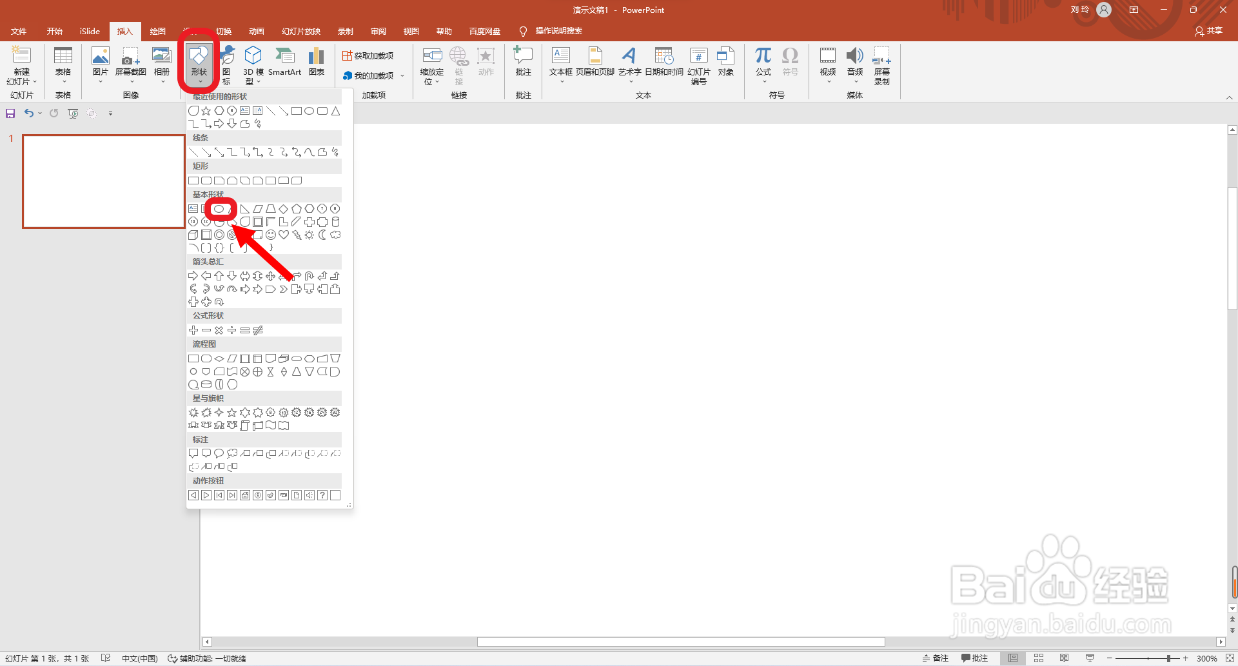
Task: Pick the smiley face basic shape
Action: pos(271,235)
